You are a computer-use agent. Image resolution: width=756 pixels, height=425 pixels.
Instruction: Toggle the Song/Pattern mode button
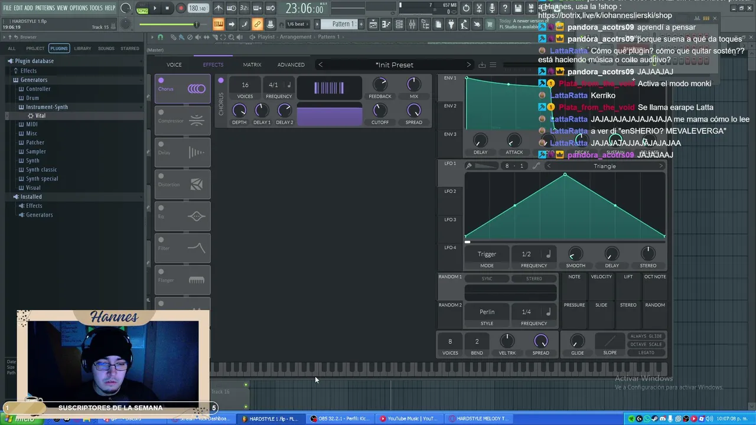(142, 8)
